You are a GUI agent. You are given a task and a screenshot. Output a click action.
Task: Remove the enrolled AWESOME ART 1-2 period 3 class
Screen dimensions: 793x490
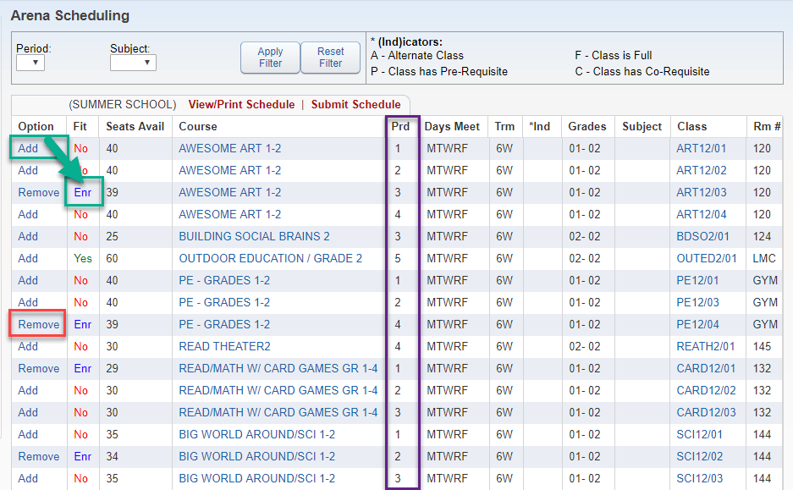tap(38, 192)
